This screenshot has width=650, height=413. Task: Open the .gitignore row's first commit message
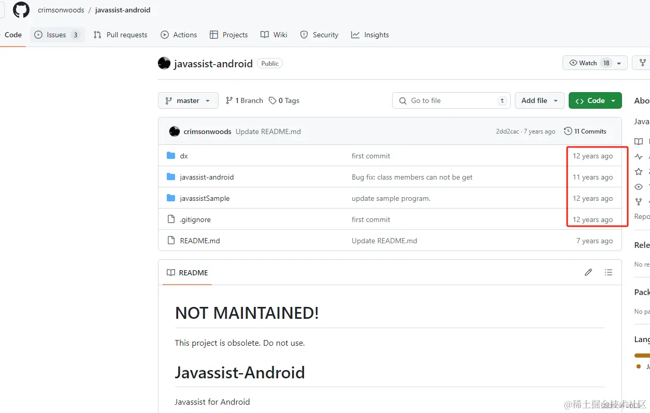point(371,219)
